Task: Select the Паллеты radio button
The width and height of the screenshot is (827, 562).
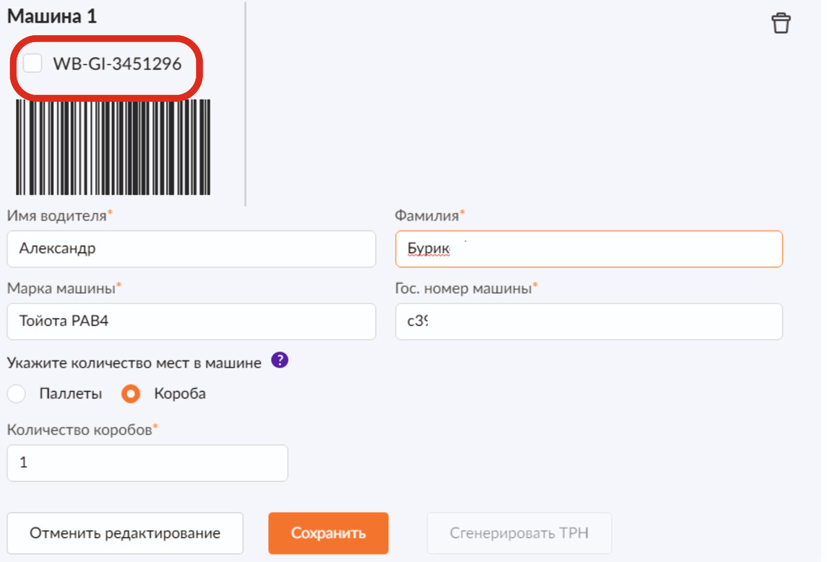Action: pyautogui.click(x=17, y=394)
